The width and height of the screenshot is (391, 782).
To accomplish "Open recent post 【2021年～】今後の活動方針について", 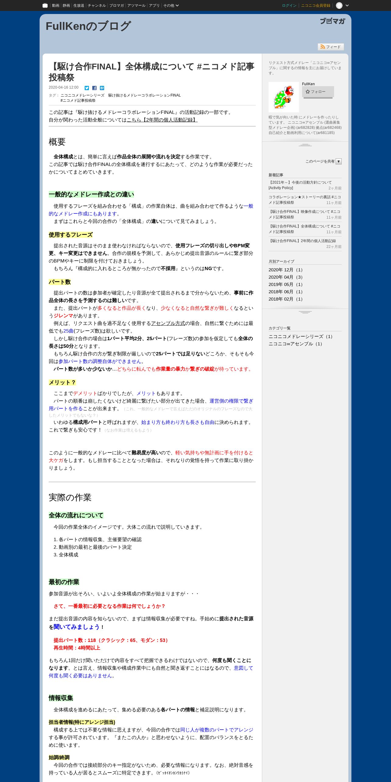I will 300,185.
